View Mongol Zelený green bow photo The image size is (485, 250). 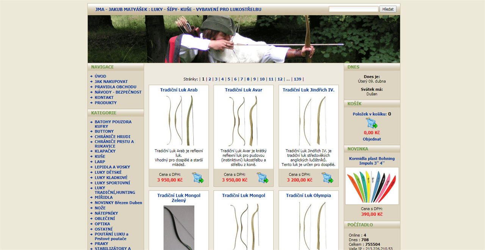(179, 228)
